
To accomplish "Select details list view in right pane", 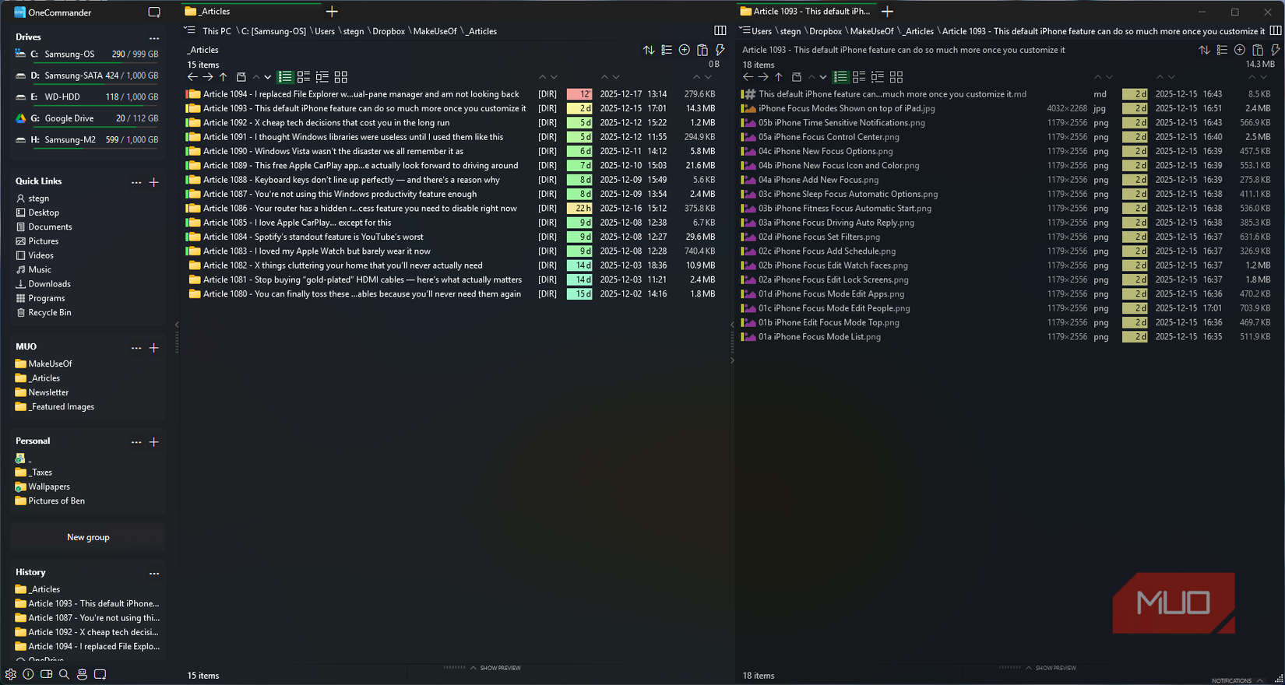I will (x=840, y=77).
